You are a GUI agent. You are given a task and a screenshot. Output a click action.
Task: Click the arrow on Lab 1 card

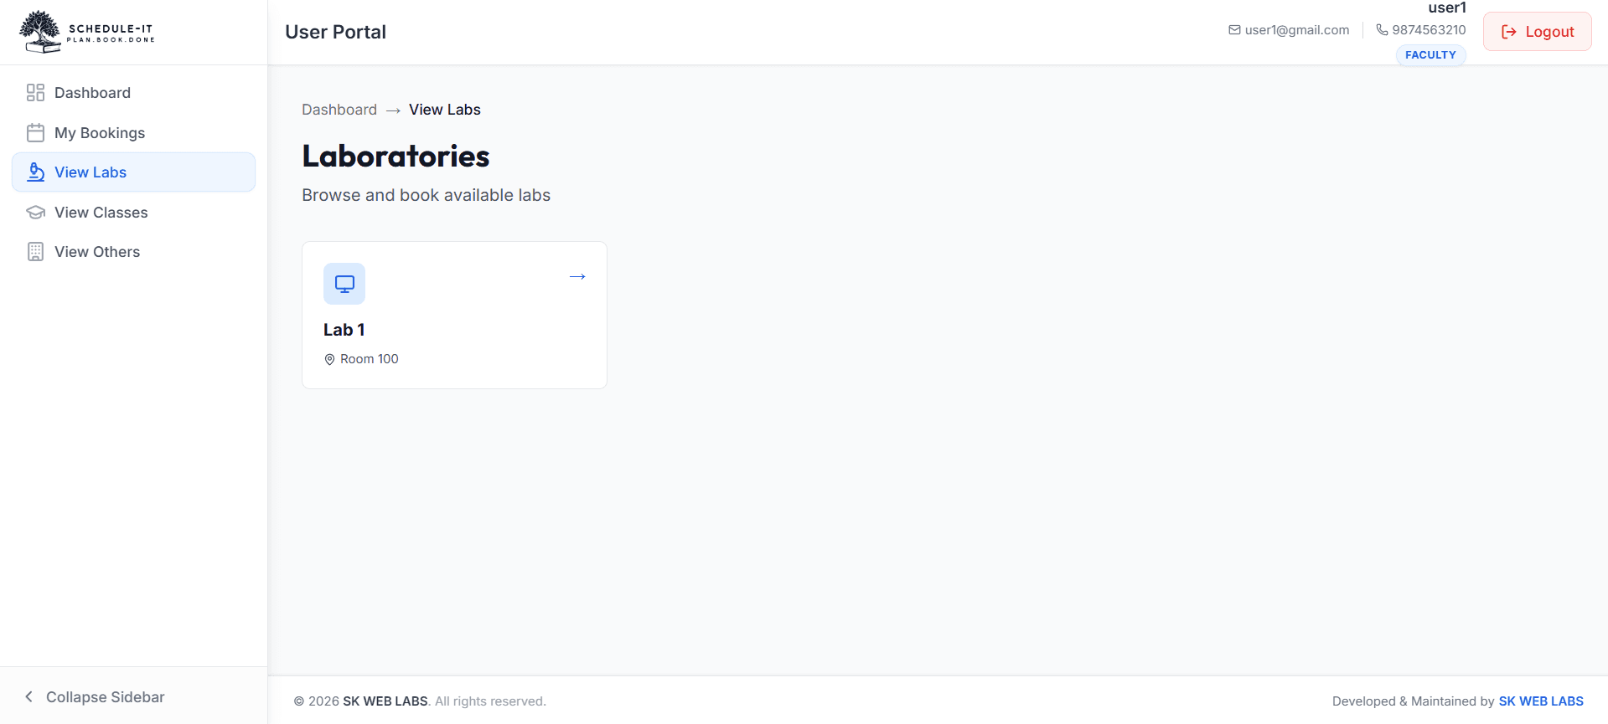point(577,276)
